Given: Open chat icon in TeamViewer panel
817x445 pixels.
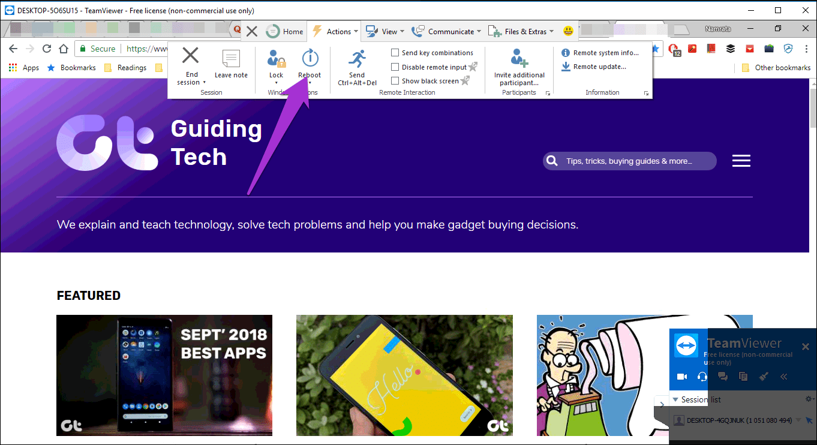Looking at the screenshot, I should [x=723, y=377].
